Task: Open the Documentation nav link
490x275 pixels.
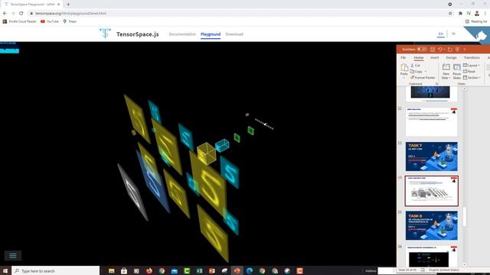Action: tap(182, 34)
